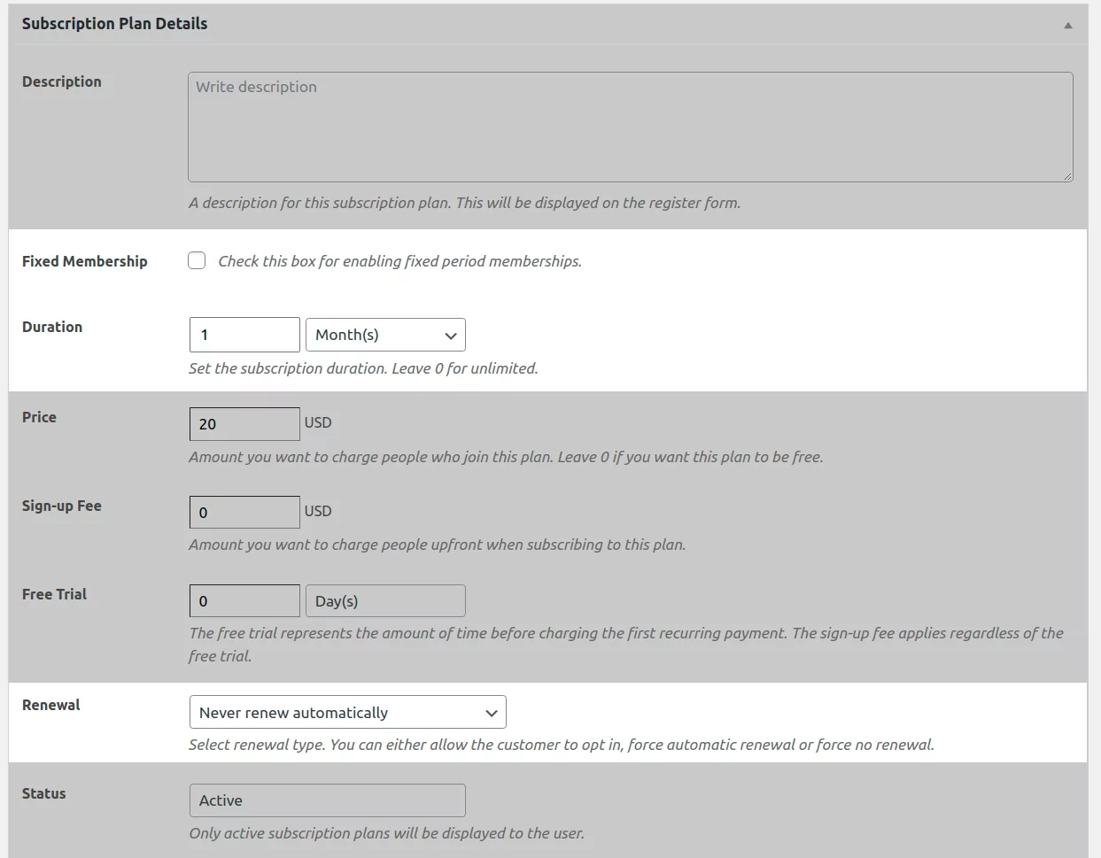The image size is (1101, 858).
Task: Click the Free Trial label
Action: (55, 594)
